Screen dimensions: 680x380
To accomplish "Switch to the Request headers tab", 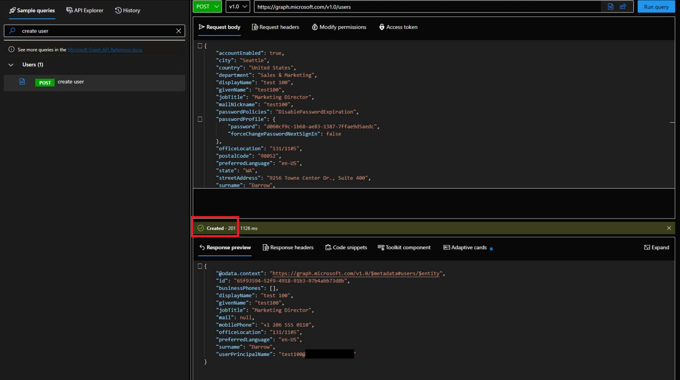I will [275, 27].
